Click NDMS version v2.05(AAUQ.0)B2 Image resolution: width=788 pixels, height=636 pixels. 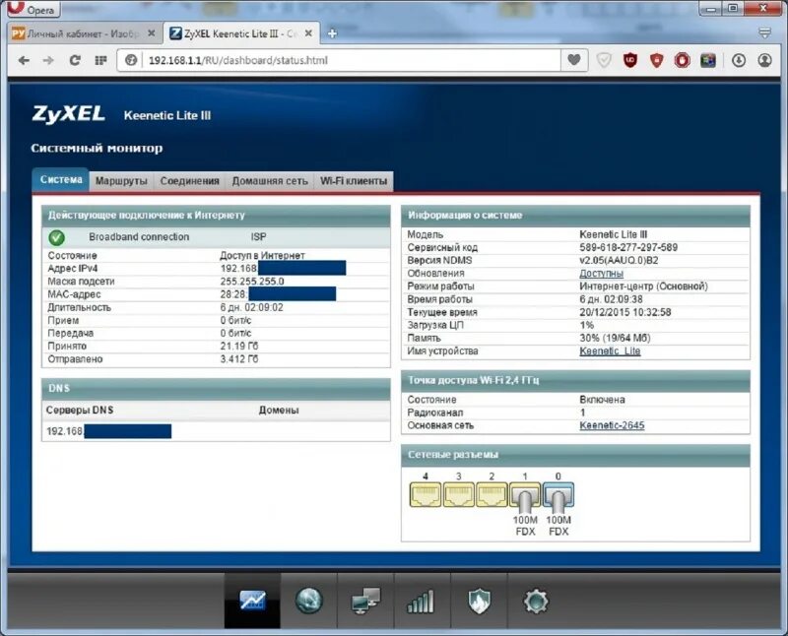pos(619,260)
